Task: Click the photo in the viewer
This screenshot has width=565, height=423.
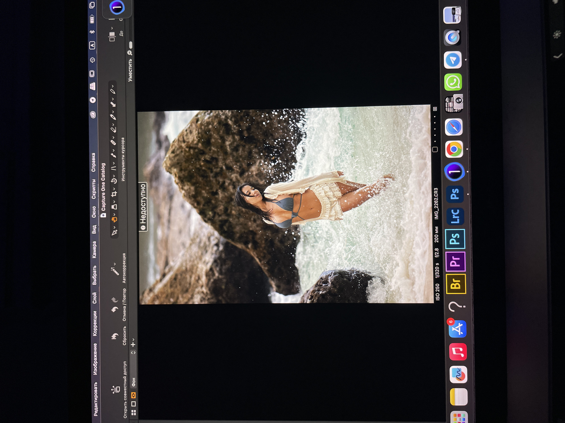Action: [285, 205]
